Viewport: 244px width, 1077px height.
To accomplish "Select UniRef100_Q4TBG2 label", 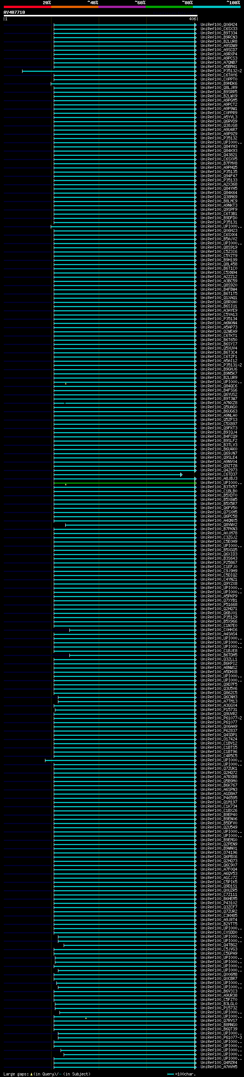I will tap(218, 945).
